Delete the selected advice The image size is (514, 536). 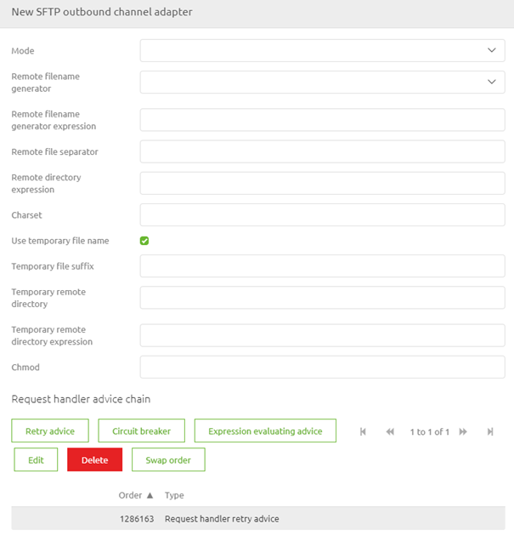point(95,459)
